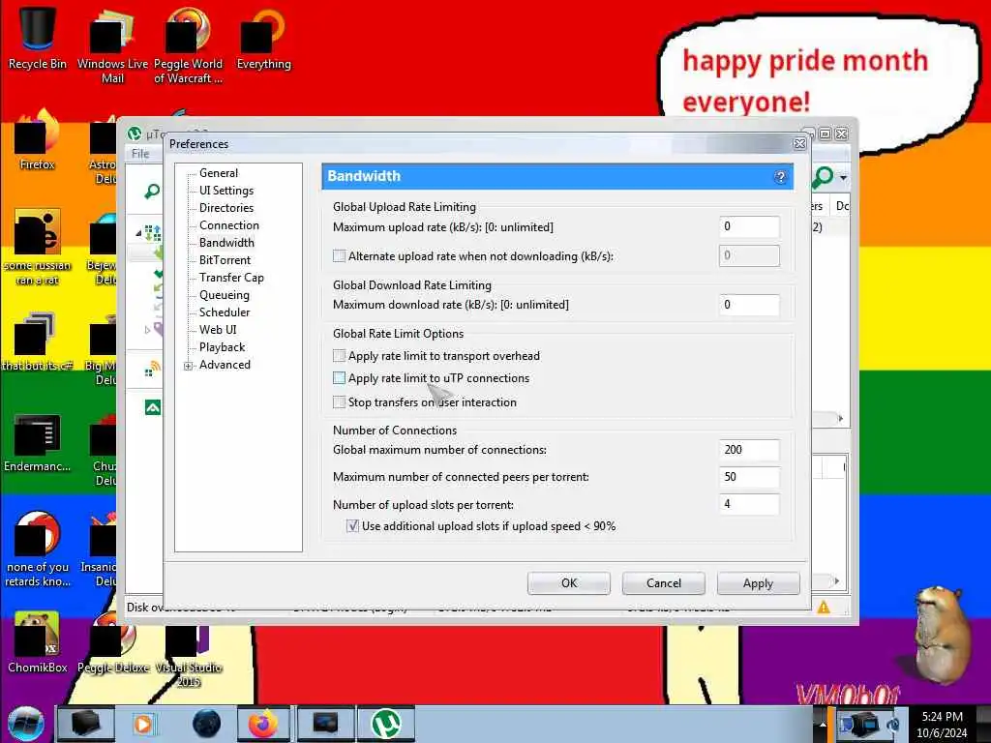Confirm preferences with OK button
Image resolution: width=991 pixels, height=743 pixels.
point(569,583)
